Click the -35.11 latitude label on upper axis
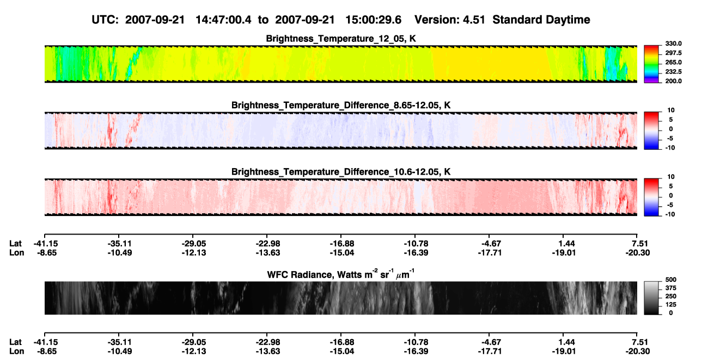 point(118,244)
